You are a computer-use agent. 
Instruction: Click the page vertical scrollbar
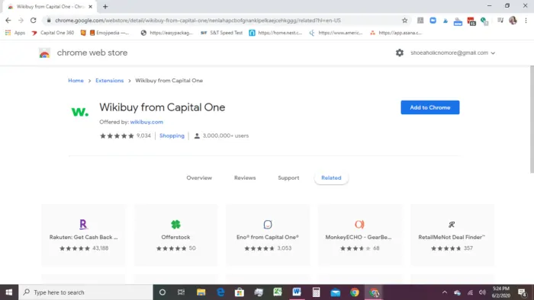532,119
